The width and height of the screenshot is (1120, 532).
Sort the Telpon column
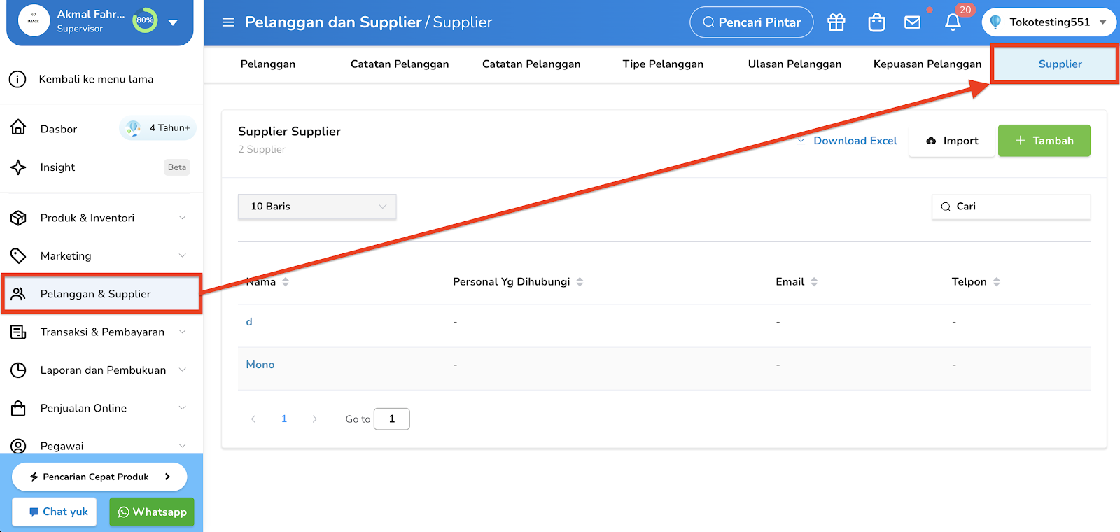pyautogui.click(x=997, y=281)
